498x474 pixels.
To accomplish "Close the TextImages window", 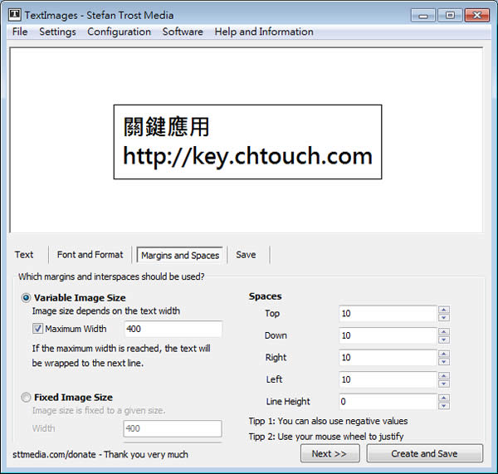I will (476, 15).
